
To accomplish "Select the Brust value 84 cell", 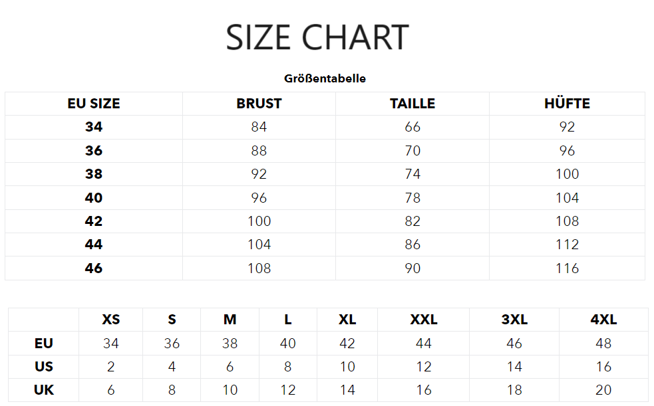I will pos(259,127).
